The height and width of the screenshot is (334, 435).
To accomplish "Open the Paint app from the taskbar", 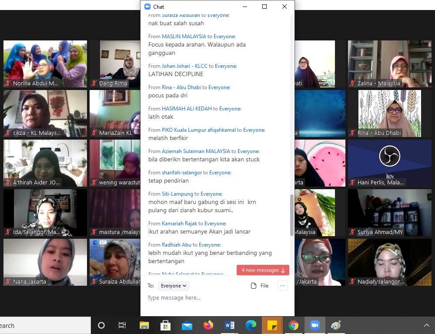I will 336,325.
